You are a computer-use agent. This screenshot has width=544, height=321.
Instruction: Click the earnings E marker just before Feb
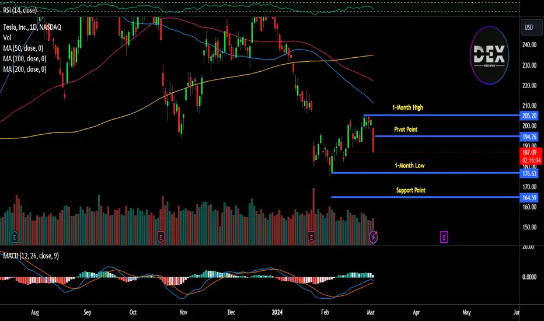pos(311,238)
